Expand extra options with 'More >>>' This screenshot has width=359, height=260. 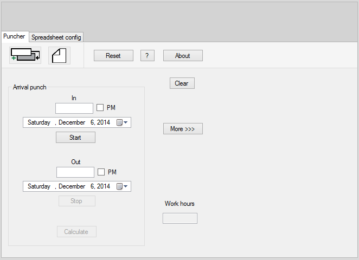click(x=183, y=129)
